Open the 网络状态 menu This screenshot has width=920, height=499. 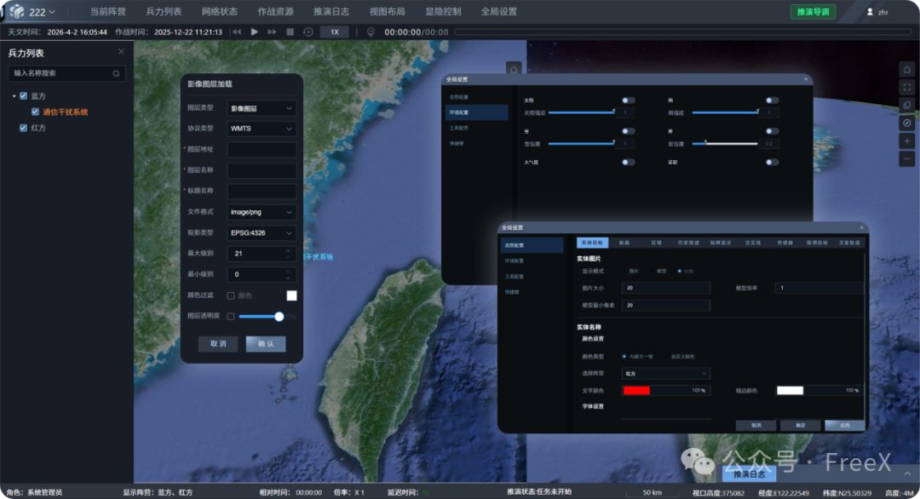[x=220, y=11]
